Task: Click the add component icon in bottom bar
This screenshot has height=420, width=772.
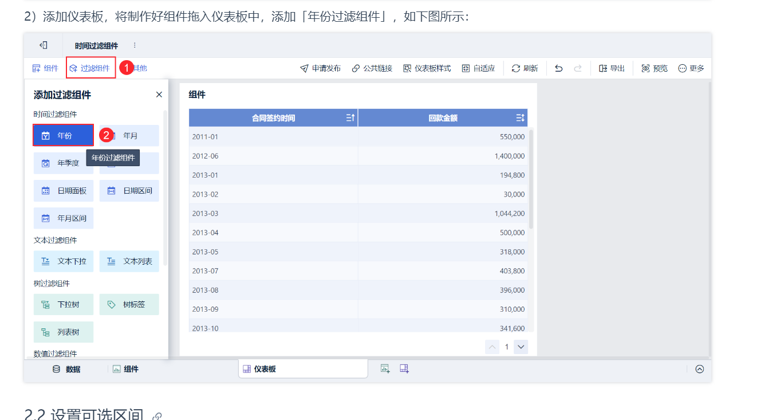Action: point(385,368)
